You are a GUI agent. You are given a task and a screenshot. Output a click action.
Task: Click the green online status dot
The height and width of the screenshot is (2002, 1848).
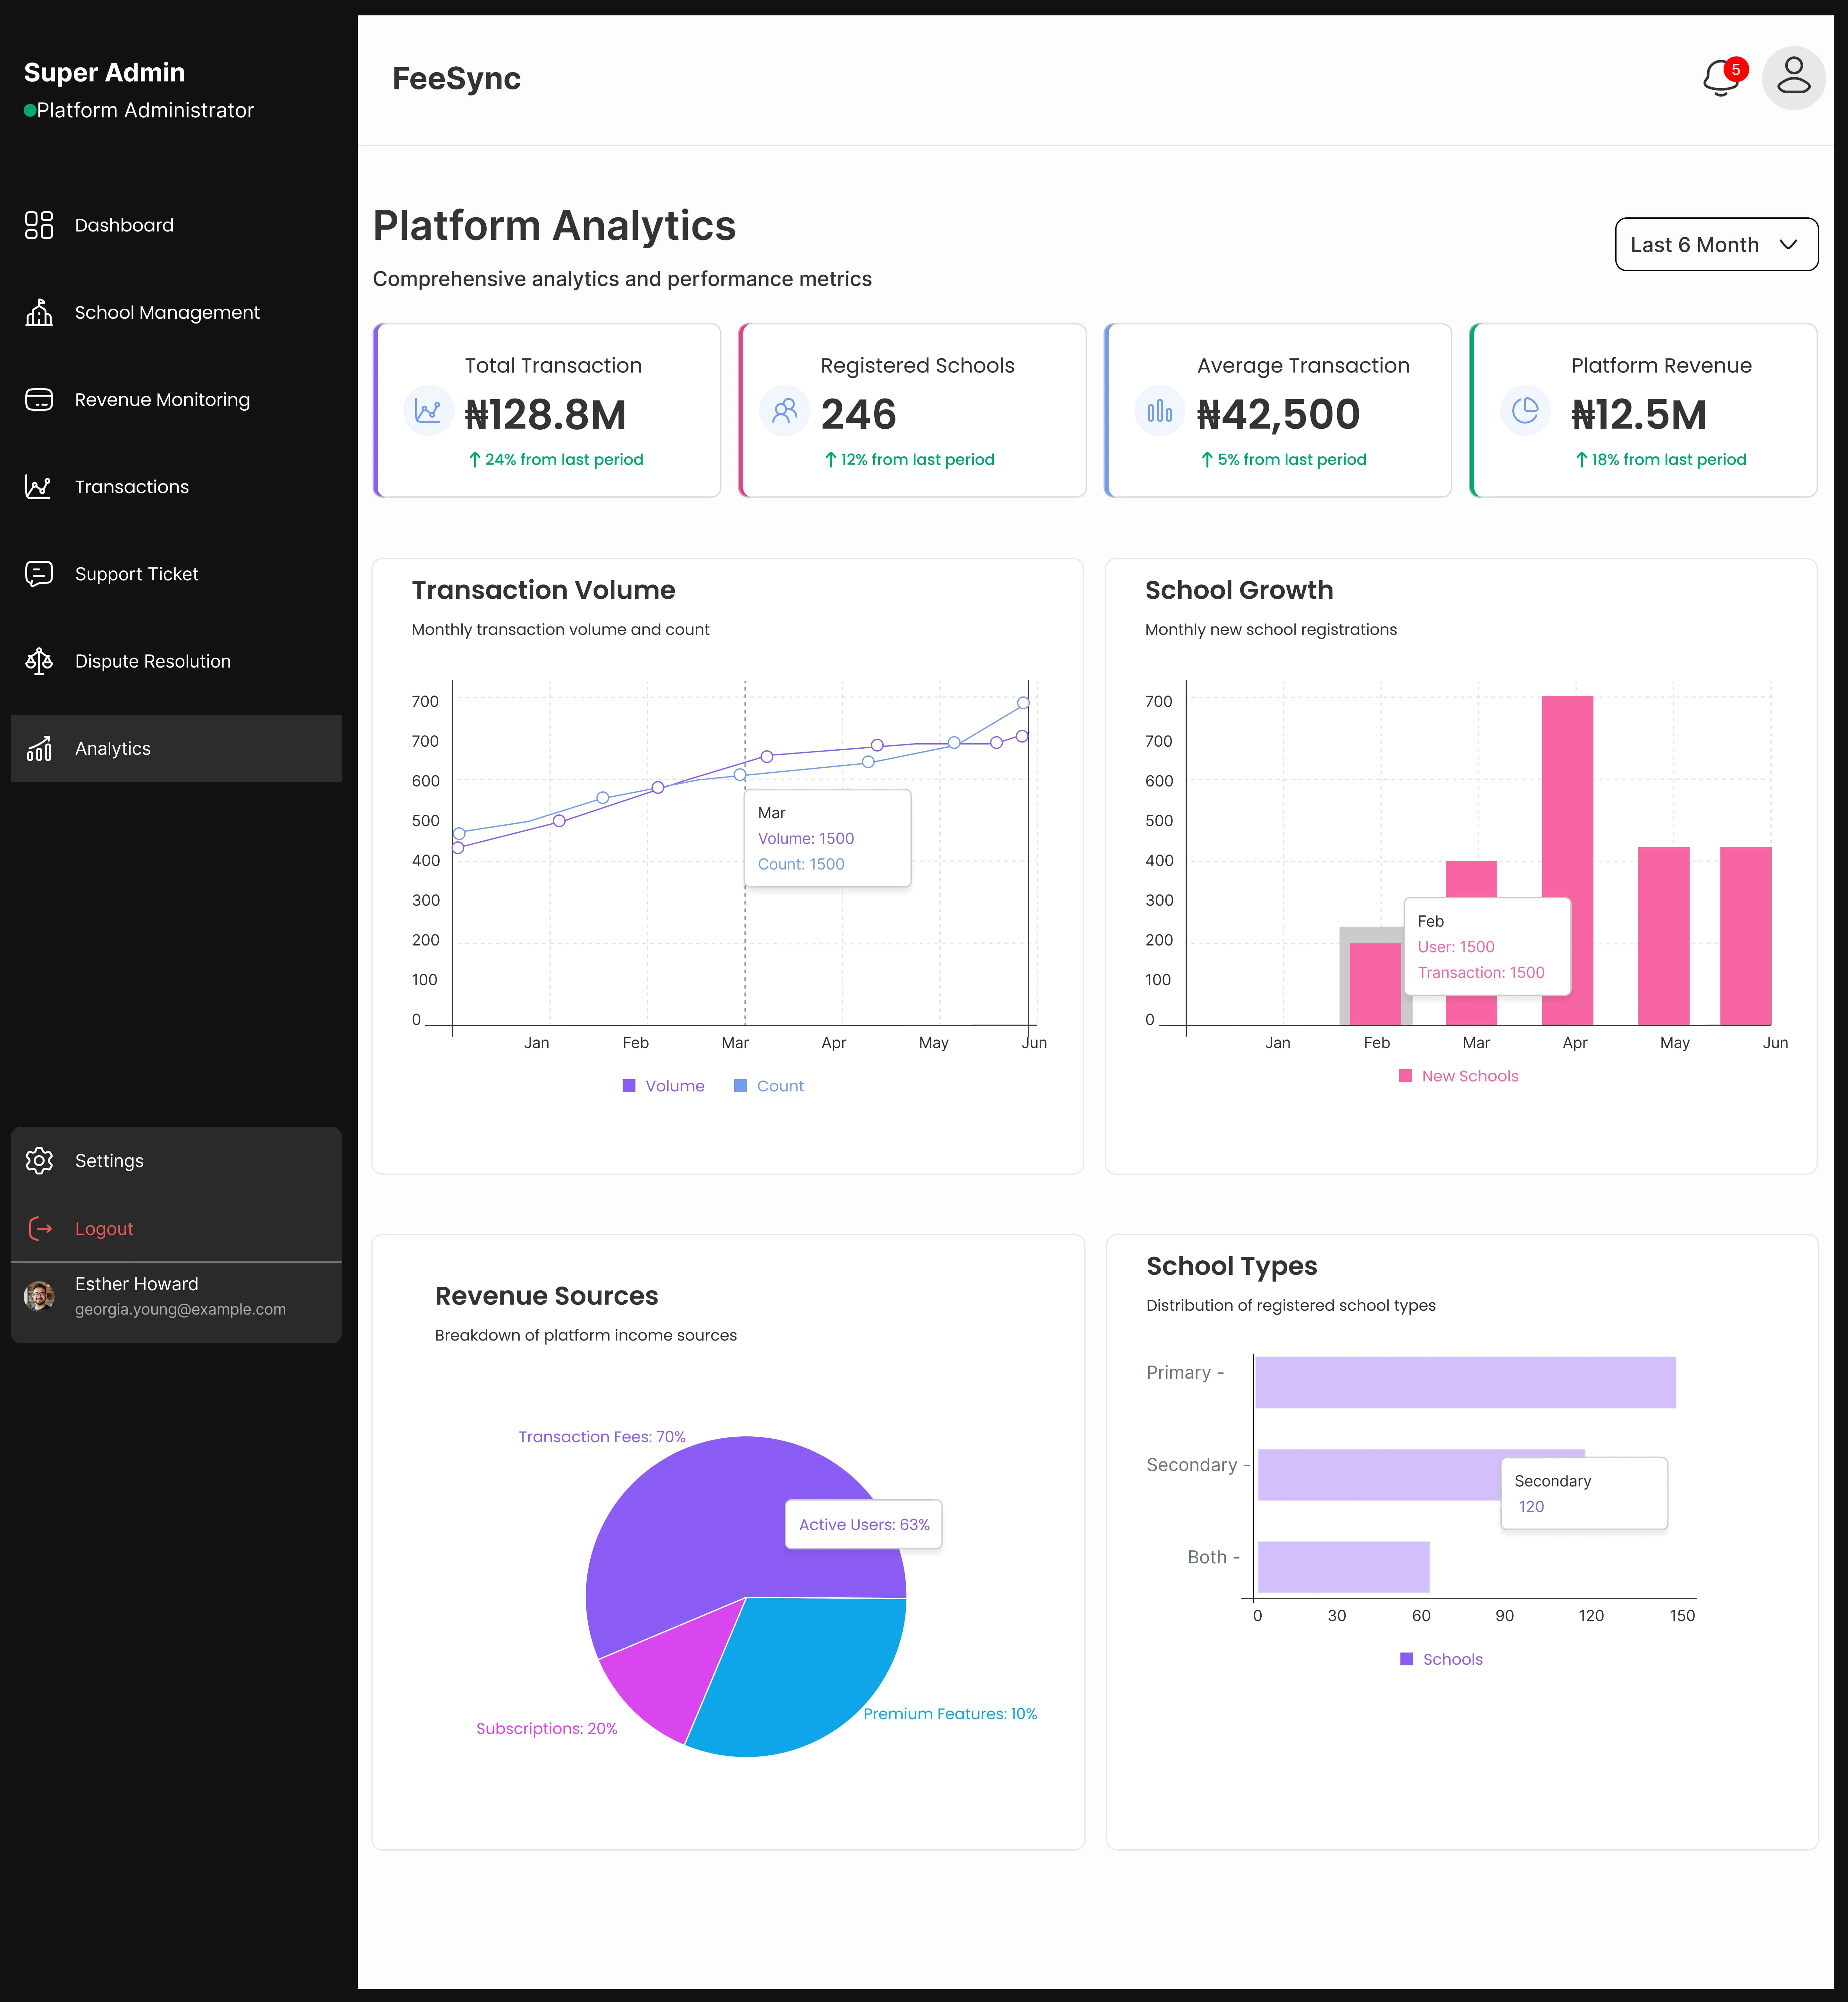click(30, 111)
